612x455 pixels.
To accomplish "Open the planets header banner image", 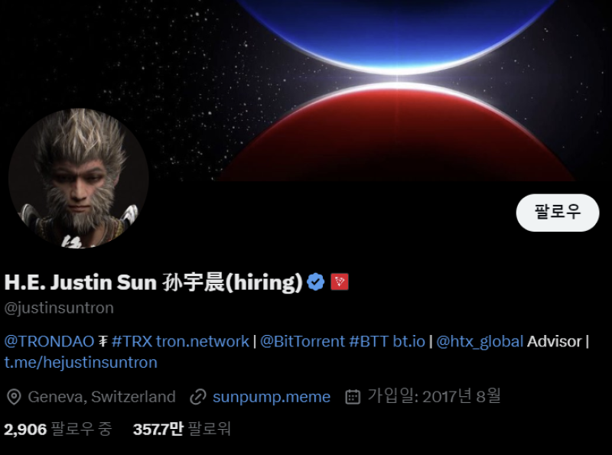I will pyautogui.click(x=306, y=90).
